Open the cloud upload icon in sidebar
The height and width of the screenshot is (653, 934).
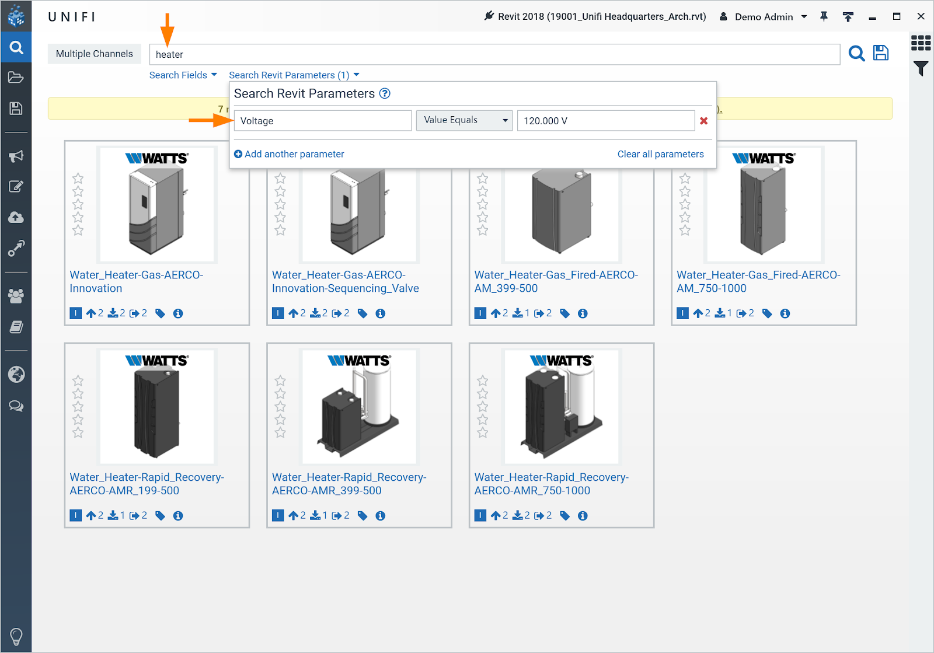click(x=16, y=218)
